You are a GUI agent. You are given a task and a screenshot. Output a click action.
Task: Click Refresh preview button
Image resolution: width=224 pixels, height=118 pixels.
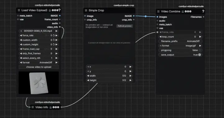(x=124, y=26)
